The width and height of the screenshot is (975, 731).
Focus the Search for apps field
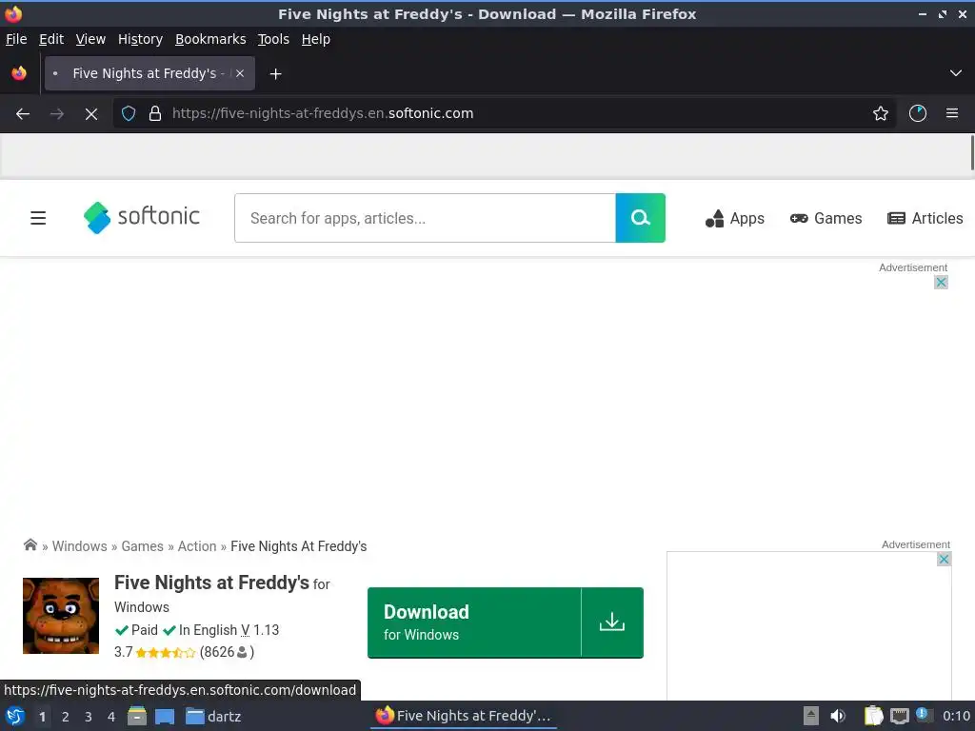point(425,218)
